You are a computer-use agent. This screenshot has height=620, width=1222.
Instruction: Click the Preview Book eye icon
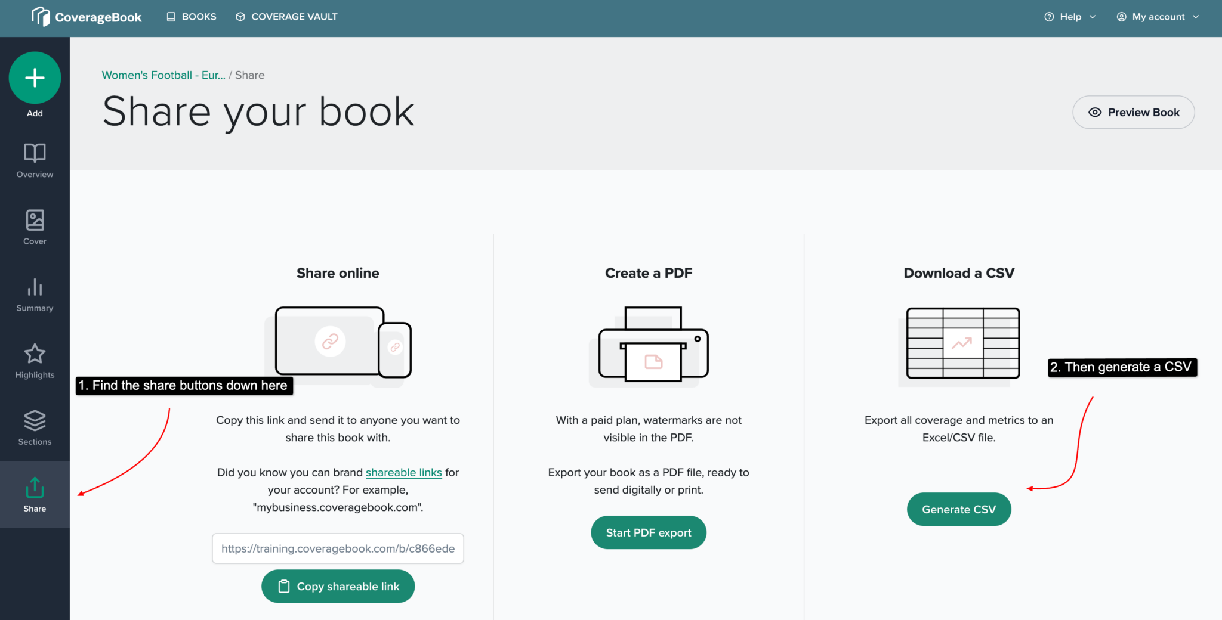[x=1095, y=112]
